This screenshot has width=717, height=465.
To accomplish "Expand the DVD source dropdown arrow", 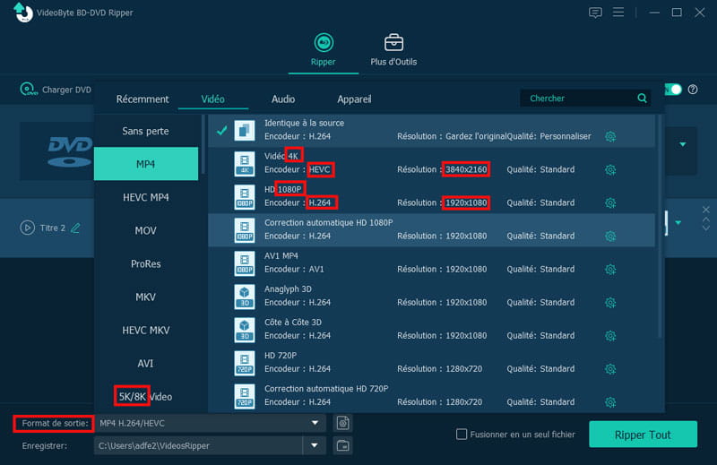I will tap(683, 144).
